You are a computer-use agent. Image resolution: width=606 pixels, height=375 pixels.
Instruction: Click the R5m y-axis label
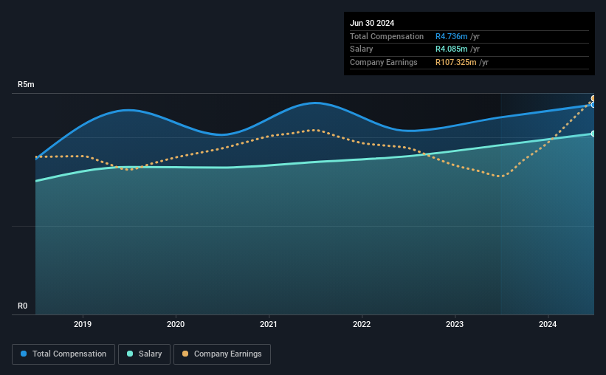tap(26, 84)
